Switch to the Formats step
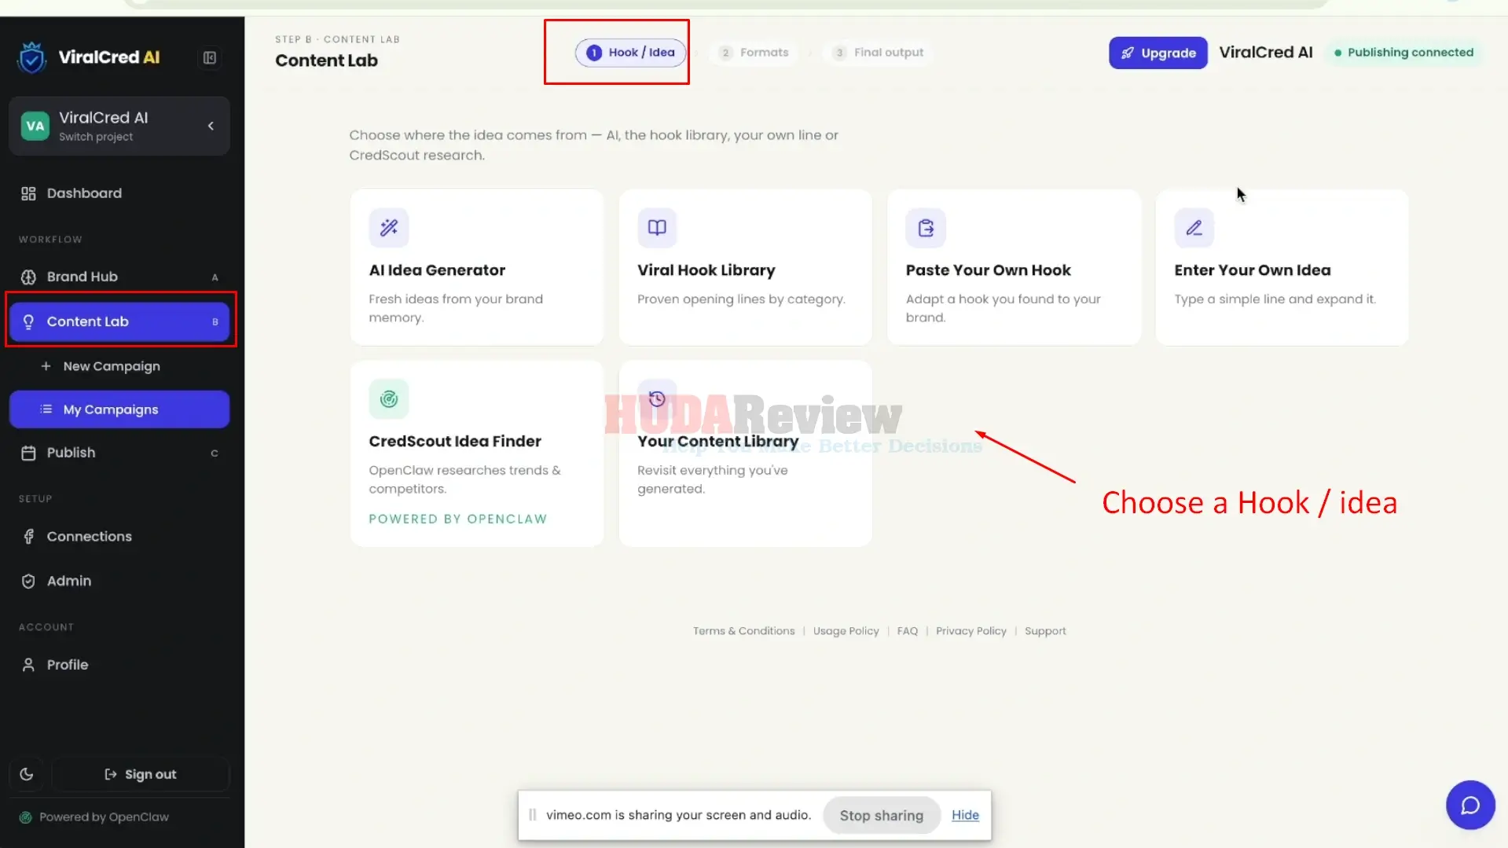 tap(754, 53)
